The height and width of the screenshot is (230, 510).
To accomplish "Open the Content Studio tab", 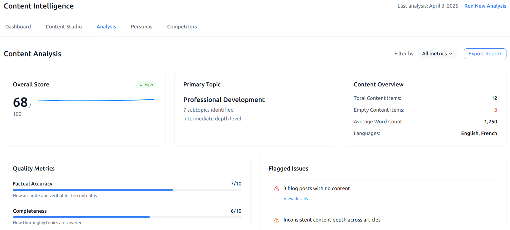I will [x=64, y=27].
